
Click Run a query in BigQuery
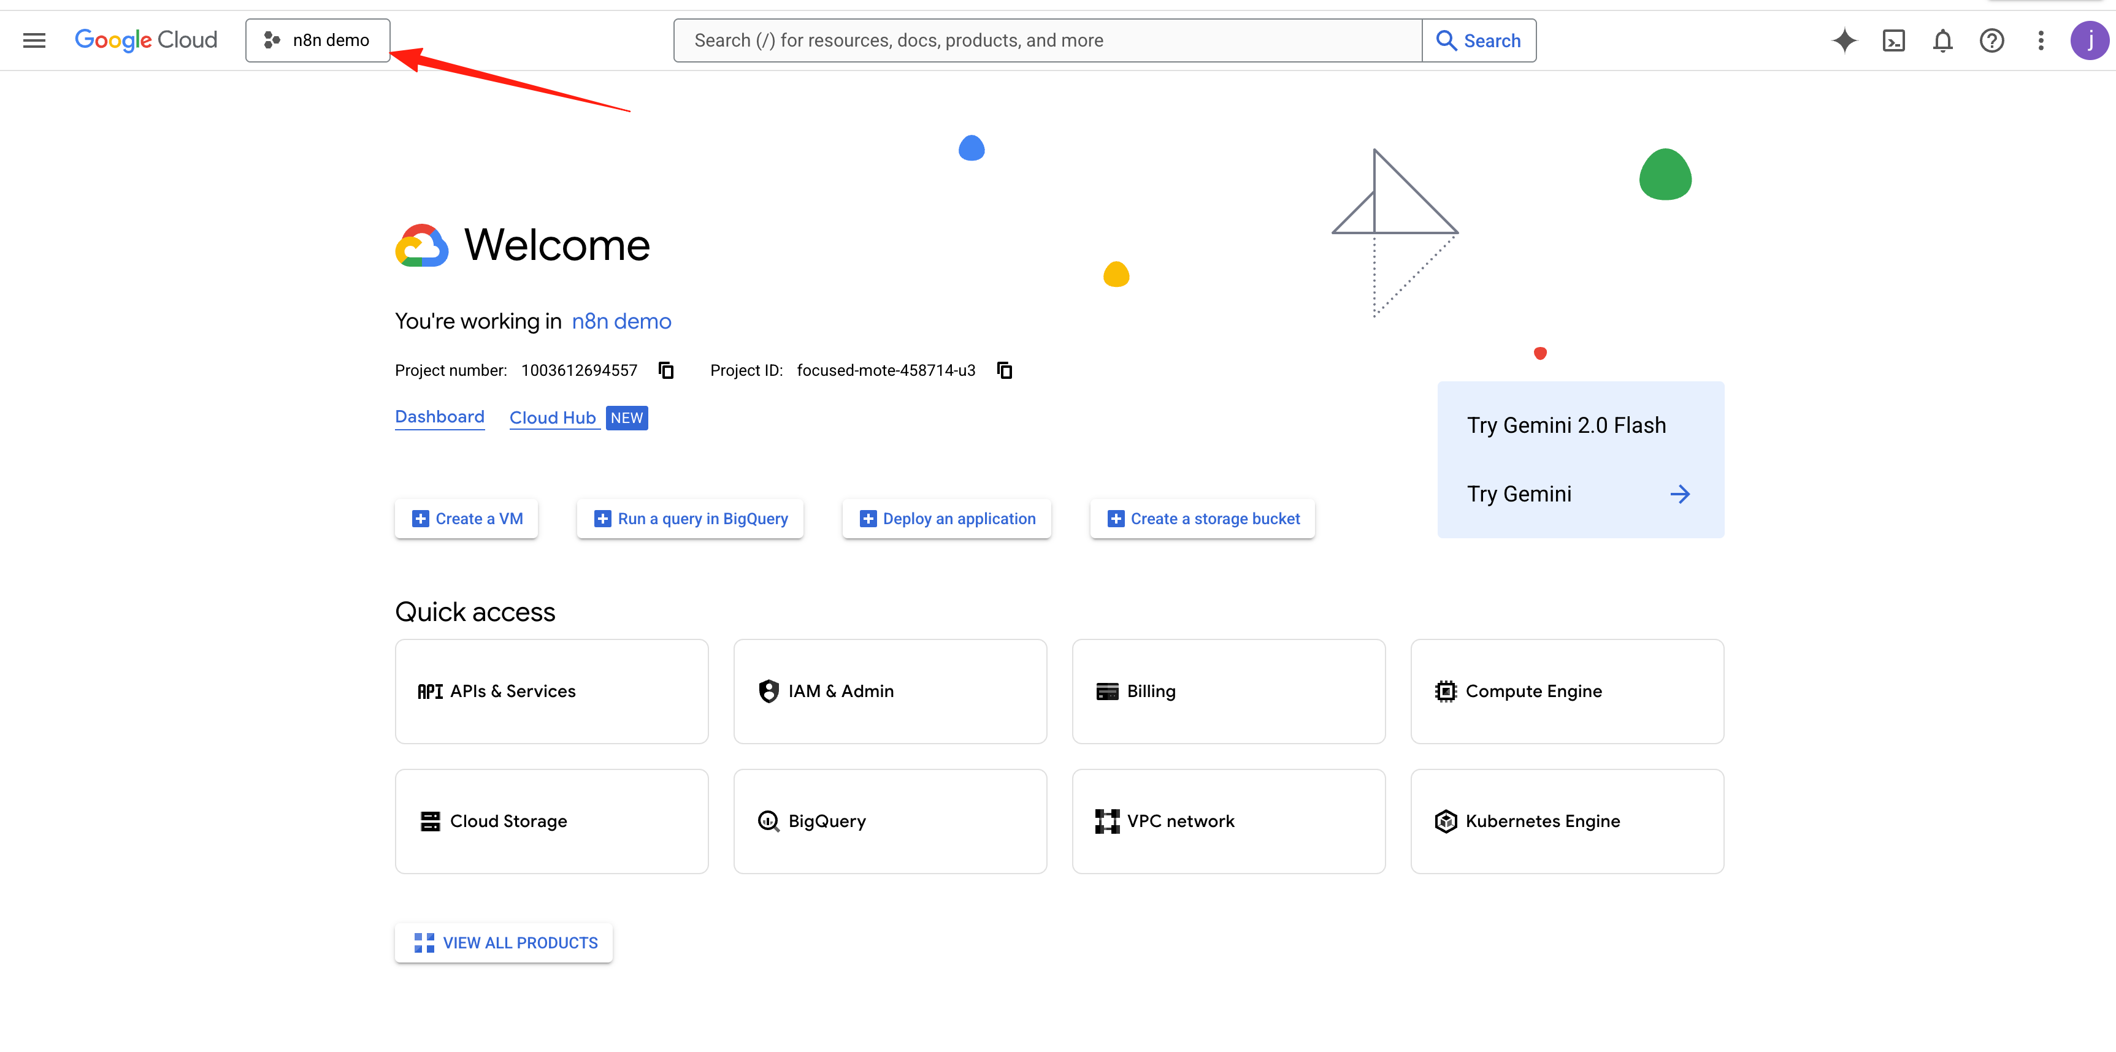(x=690, y=519)
